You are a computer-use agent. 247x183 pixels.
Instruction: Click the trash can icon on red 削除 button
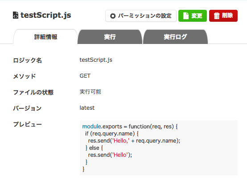click(x=217, y=16)
